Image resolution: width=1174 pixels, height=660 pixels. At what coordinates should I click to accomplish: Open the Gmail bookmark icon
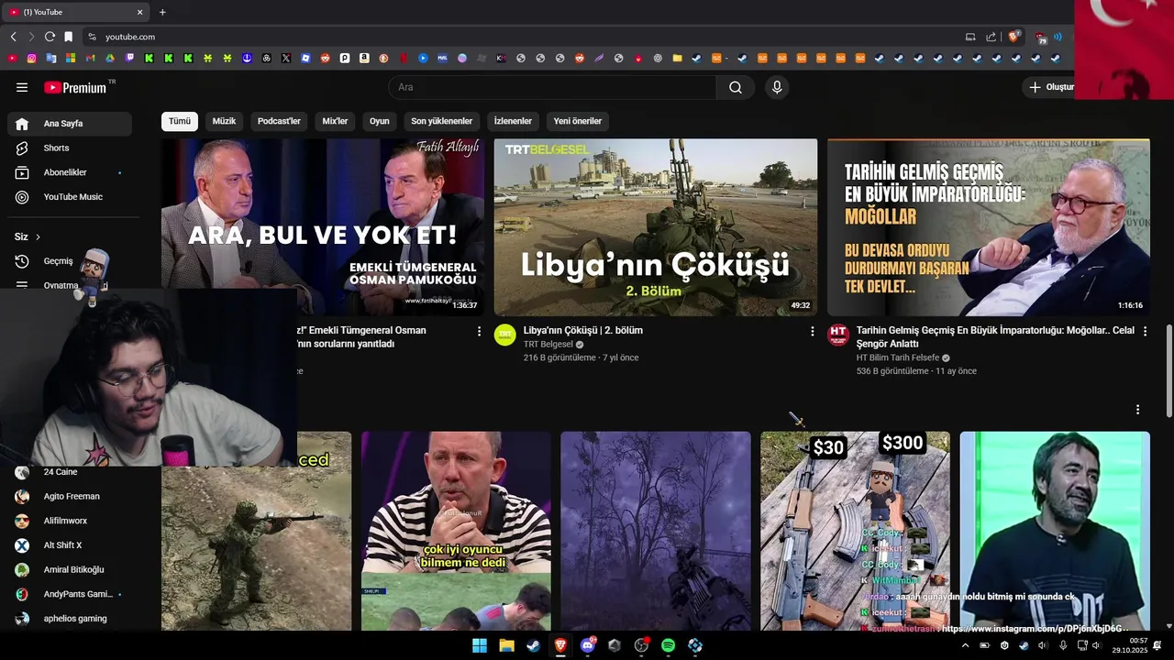point(90,58)
